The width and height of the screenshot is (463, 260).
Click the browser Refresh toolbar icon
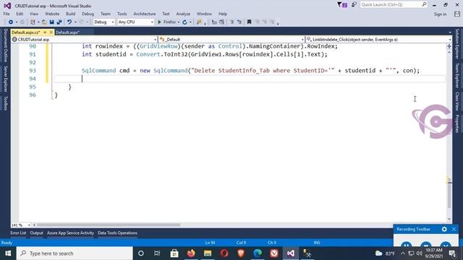tap(184, 22)
